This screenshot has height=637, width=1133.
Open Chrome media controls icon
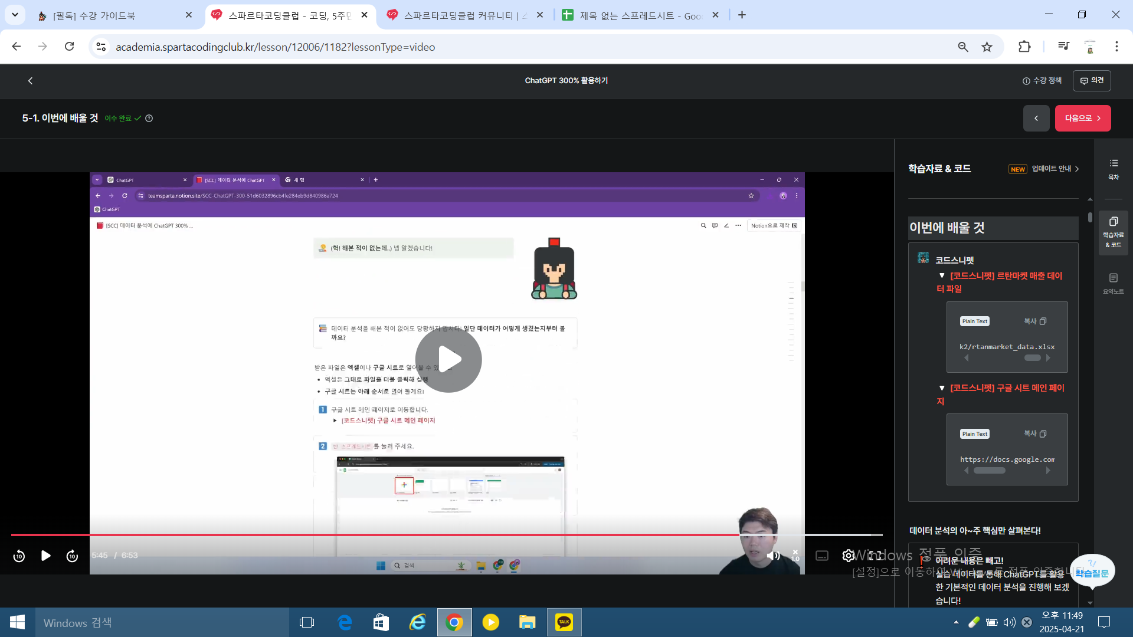(1063, 47)
